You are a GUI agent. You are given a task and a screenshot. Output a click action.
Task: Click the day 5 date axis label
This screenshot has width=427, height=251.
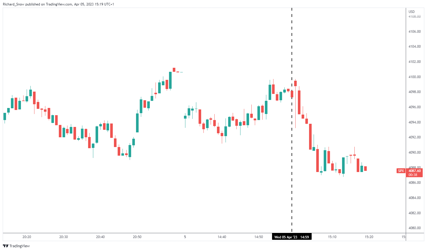(x=185, y=237)
